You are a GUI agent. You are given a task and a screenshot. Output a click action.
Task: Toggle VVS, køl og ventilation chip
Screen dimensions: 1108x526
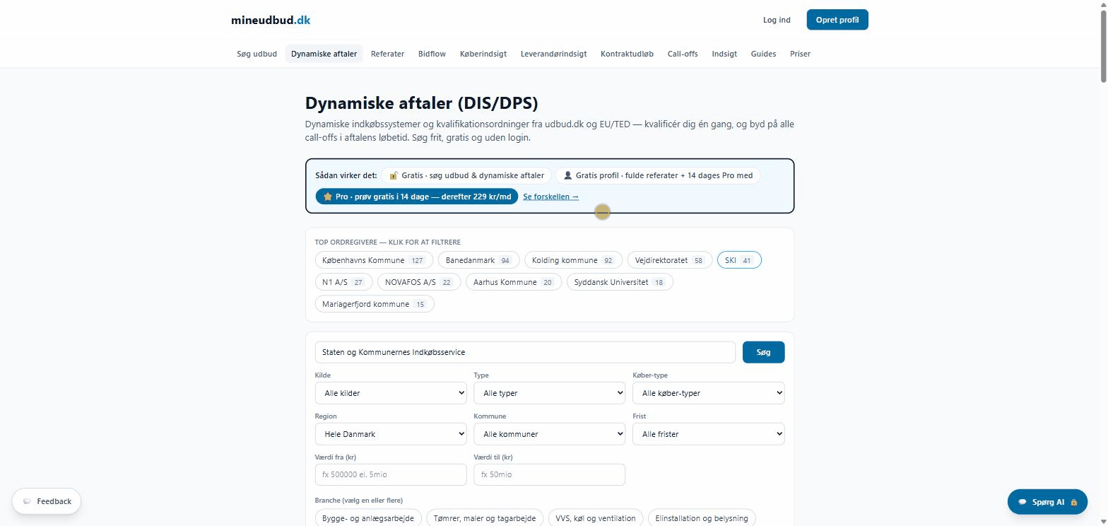(x=596, y=518)
